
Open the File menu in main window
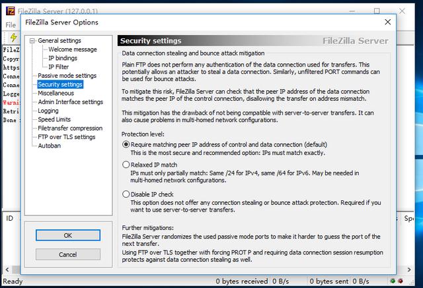pyautogui.click(x=11, y=25)
